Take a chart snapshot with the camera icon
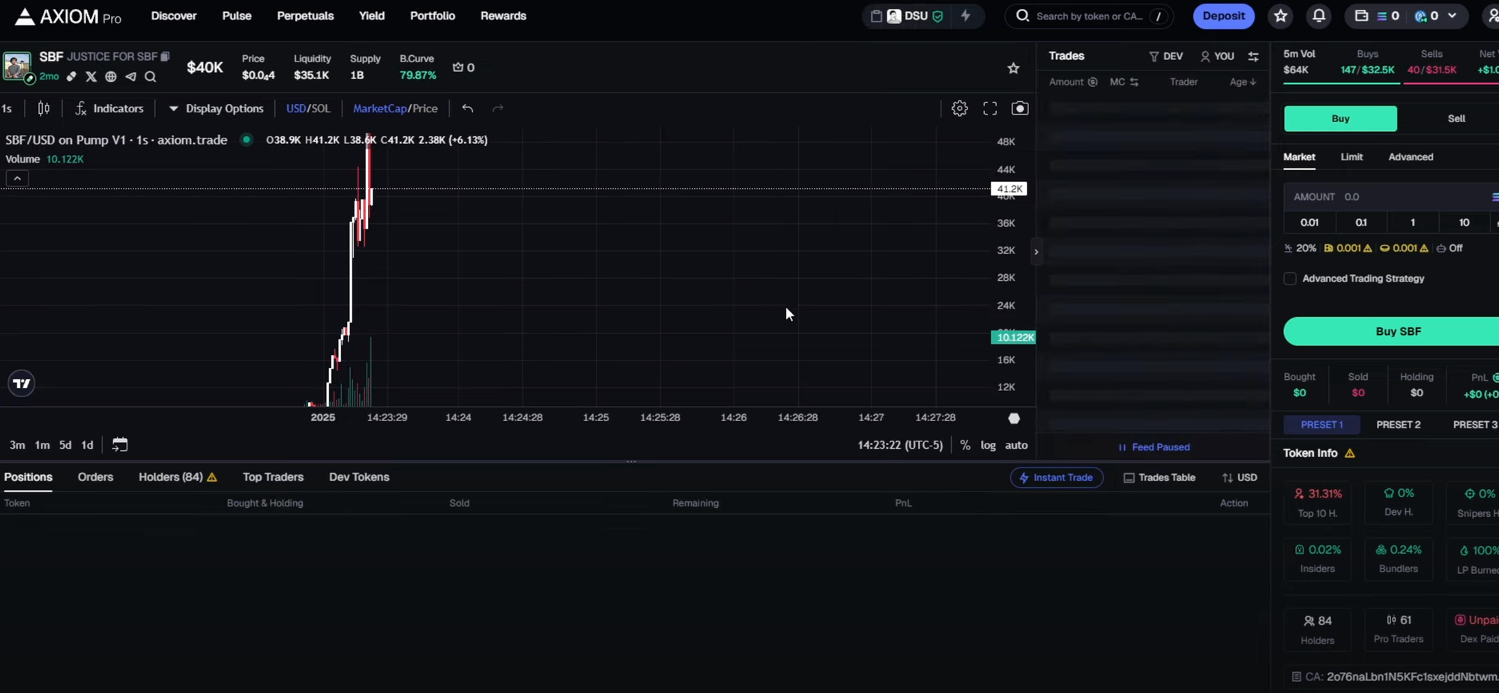This screenshot has width=1499, height=693. click(1020, 108)
